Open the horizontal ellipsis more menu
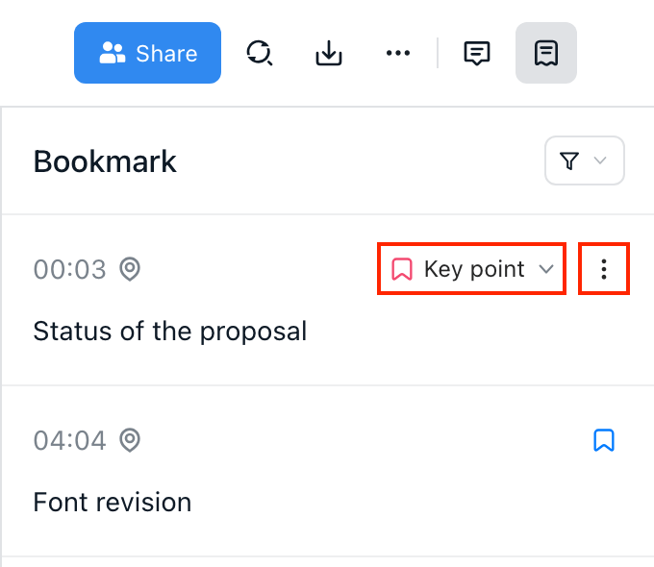 [398, 53]
